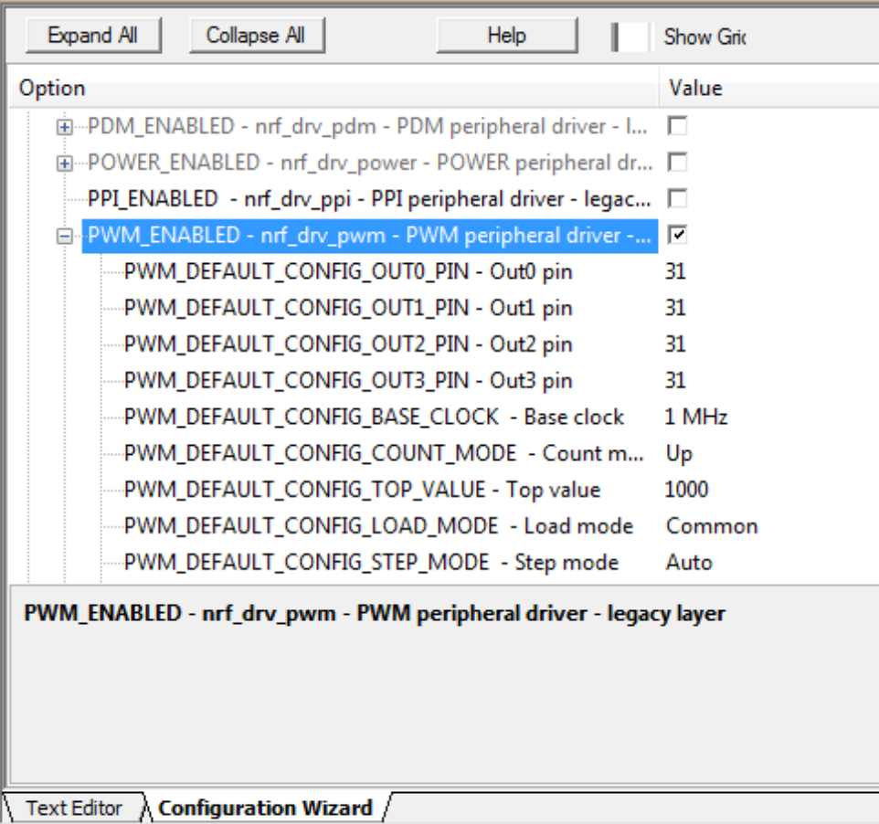The width and height of the screenshot is (879, 824).
Task: Open the Help button
Action: (507, 36)
